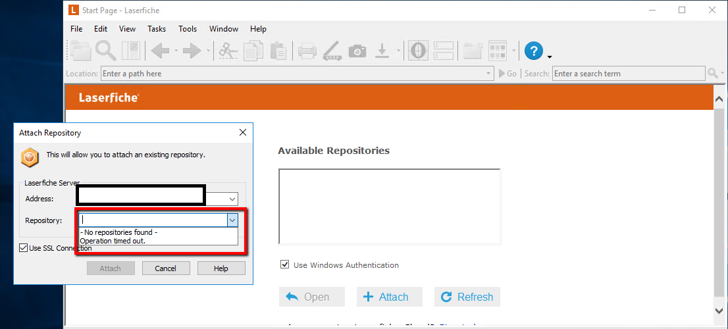
Task: Open the Window menu
Action: coord(224,29)
